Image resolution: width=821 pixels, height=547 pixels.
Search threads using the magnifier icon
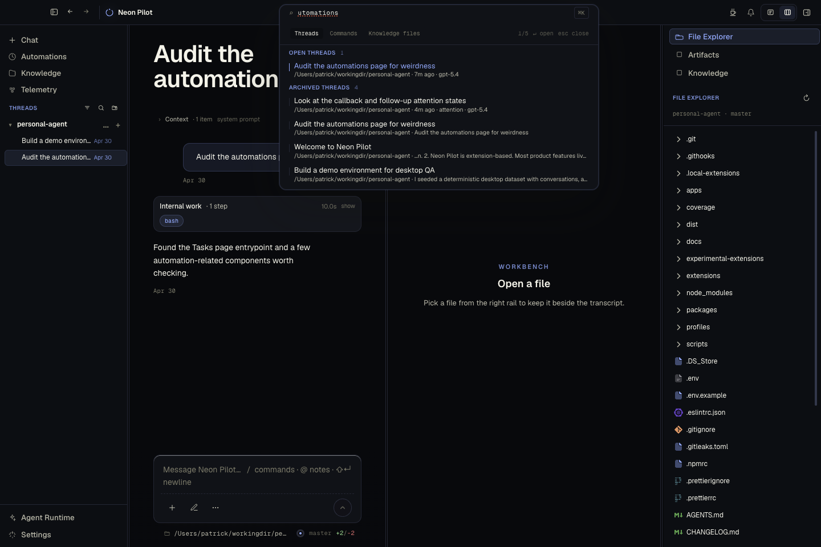[x=101, y=108]
